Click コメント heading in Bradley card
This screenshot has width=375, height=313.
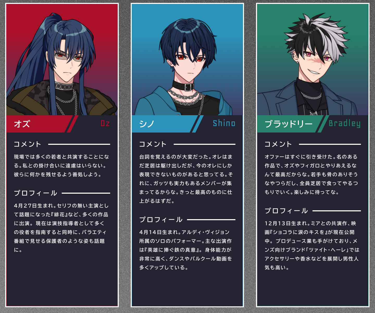pos(278,144)
